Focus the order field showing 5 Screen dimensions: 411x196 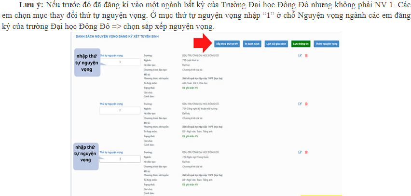pyautogui.click(x=120, y=158)
